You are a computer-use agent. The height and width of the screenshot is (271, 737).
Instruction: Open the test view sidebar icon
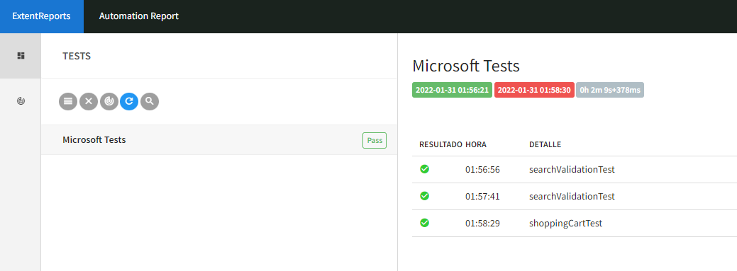click(x=20, y=56)
